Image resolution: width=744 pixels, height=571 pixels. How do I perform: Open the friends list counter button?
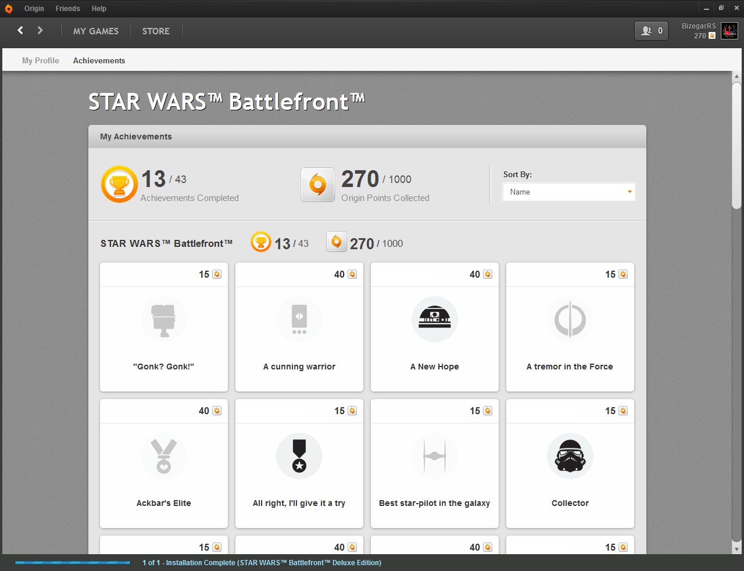point(651,31)
